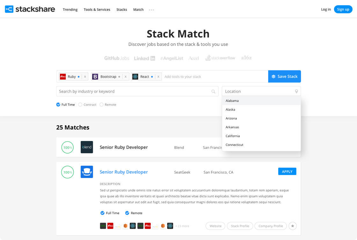The height and width of the screenshot is (240, 357).
Task: Click the a16z logo
Action: tap(246, 58)
